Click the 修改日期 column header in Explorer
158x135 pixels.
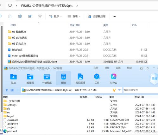click(x=74, y=25)
